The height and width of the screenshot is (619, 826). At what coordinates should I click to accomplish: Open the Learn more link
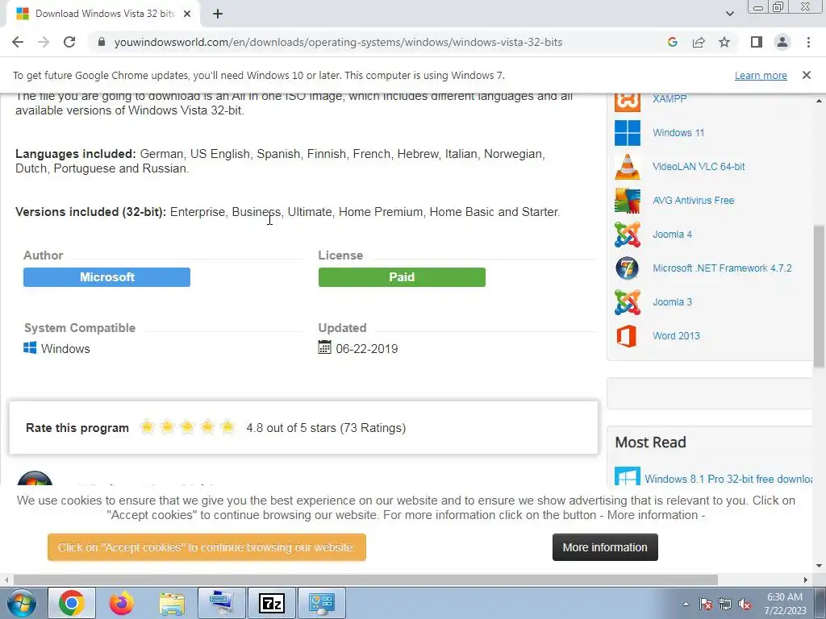pos(761,76)
